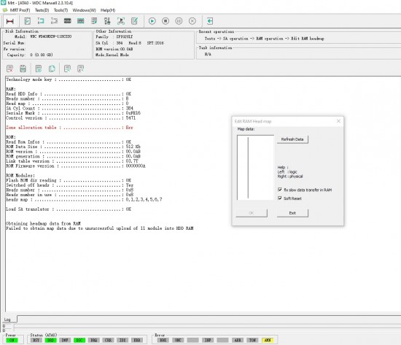Click the black memory chip toolbar icon
Viewport: 401px width, 345px height.
click(68, 21)
